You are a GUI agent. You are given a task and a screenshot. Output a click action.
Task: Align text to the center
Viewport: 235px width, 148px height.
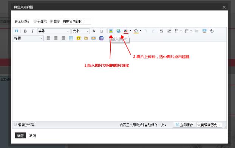coord(56,38)
